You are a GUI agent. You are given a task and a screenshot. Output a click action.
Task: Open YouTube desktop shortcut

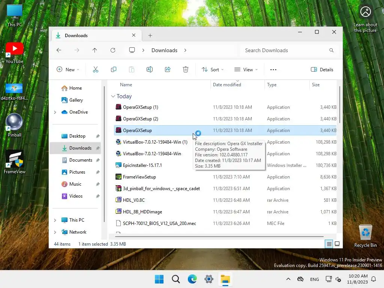[15, 53]
